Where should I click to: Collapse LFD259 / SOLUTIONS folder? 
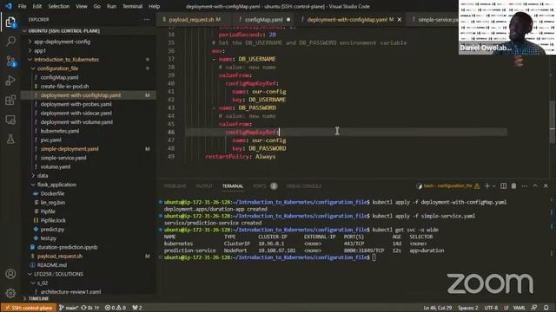[58, 274]
